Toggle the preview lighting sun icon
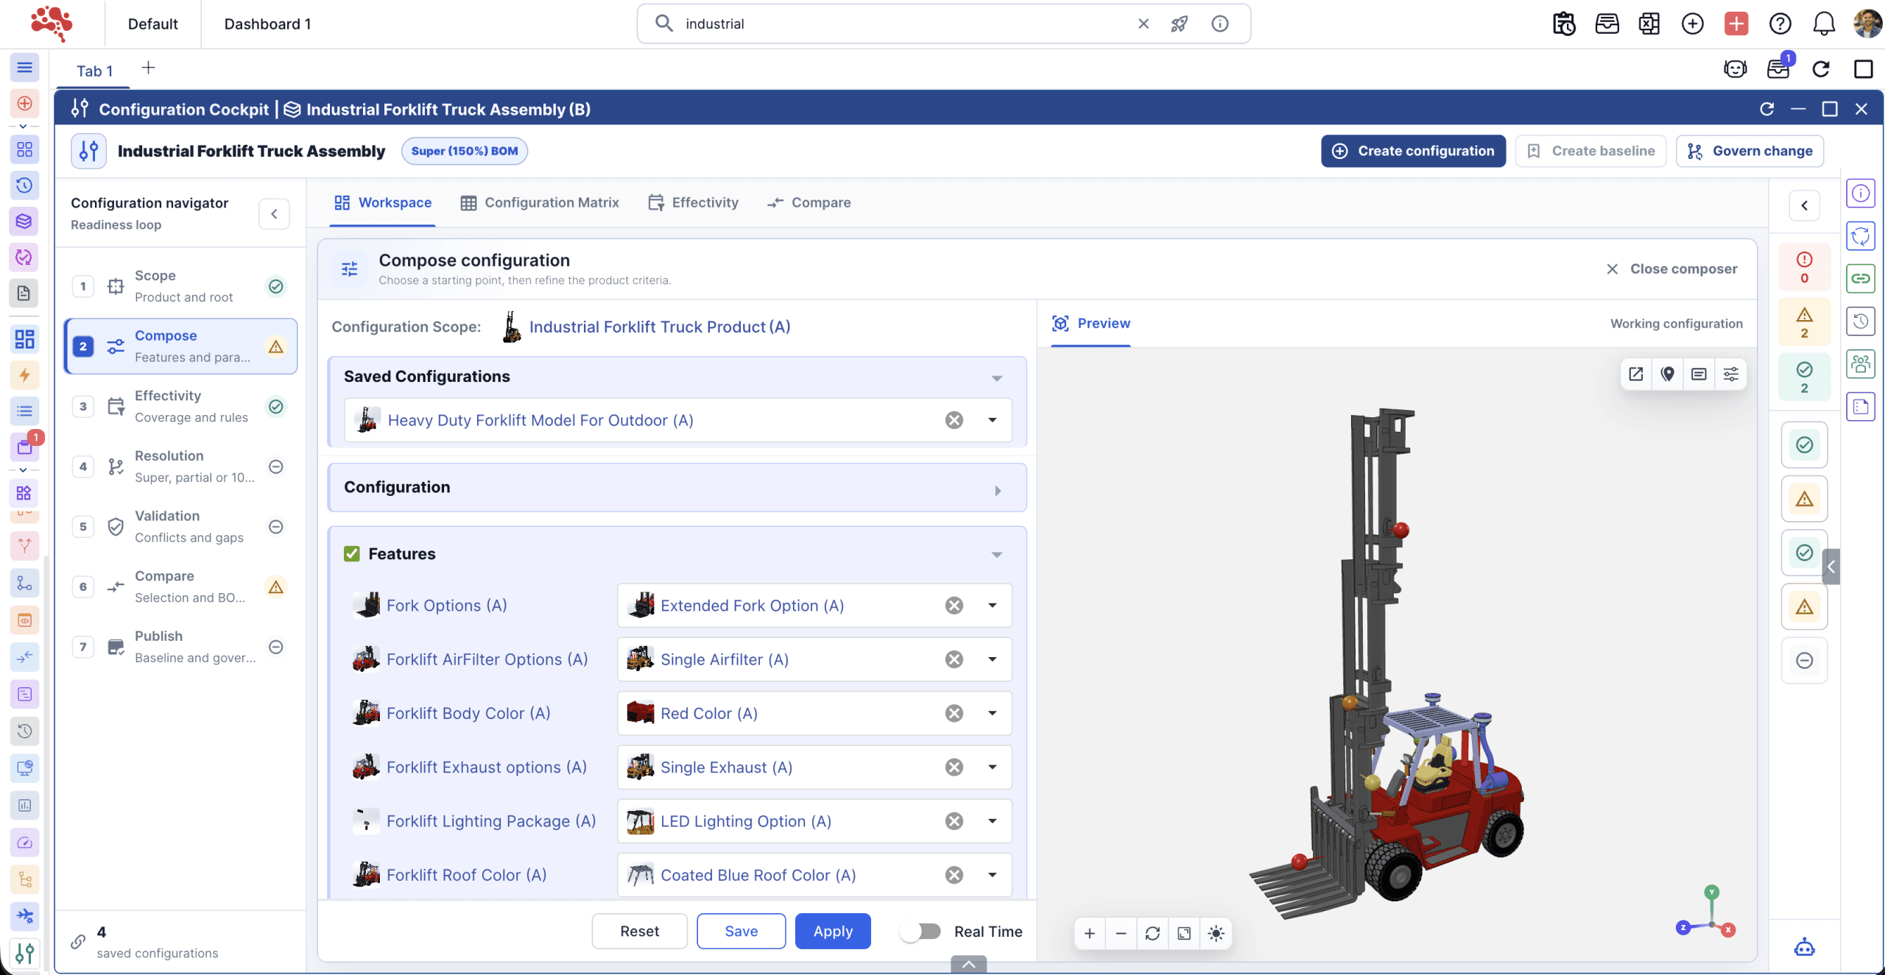Screen dimensions: 1885x975 pyautogui.click(x=1216, y=933)
